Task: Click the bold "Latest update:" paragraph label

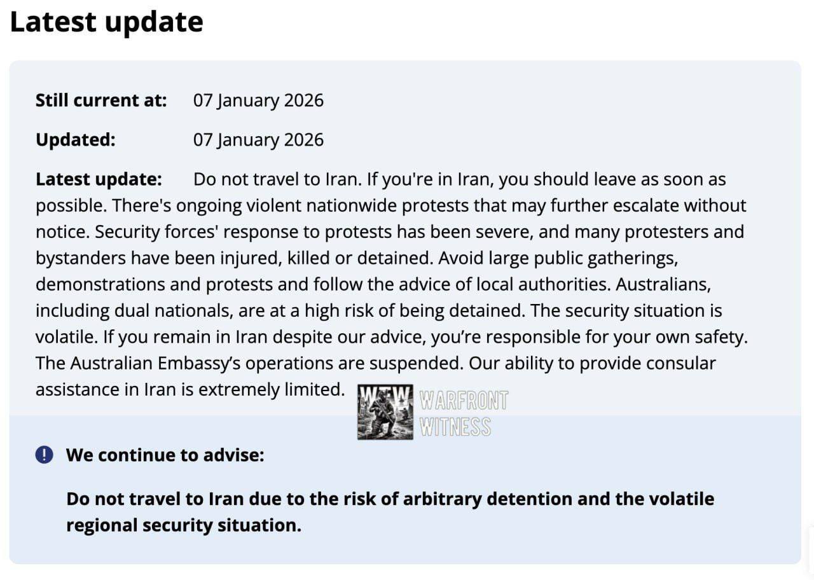Action: click(99, 179)
